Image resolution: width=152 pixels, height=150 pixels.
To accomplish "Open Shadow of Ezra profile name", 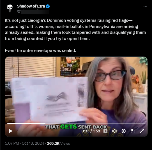I will [x=31, y=6].
